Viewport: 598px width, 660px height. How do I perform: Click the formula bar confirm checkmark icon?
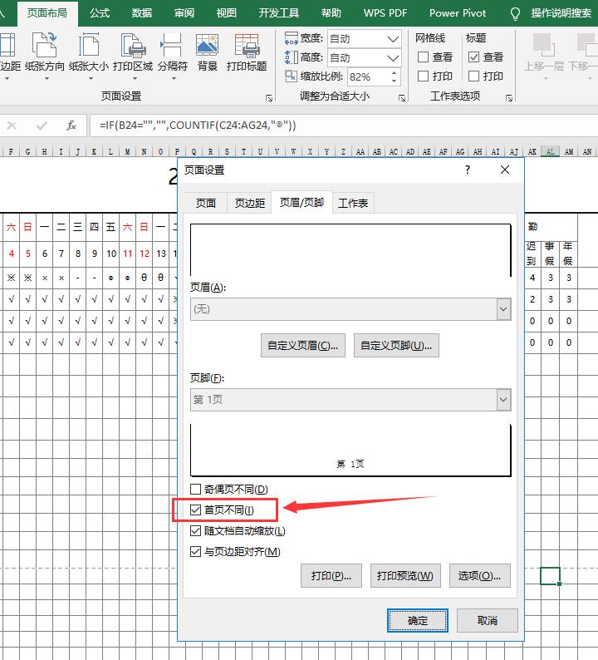(42, 126)
